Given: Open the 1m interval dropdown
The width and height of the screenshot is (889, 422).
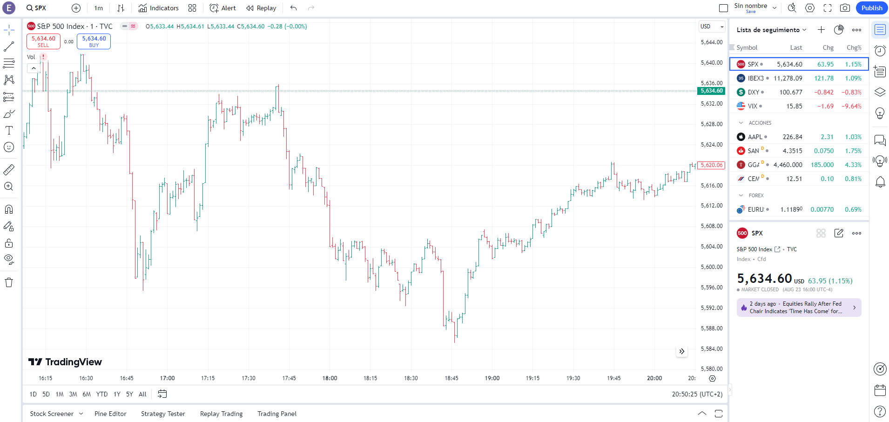Looking at the screenshot, I should 98,8.
